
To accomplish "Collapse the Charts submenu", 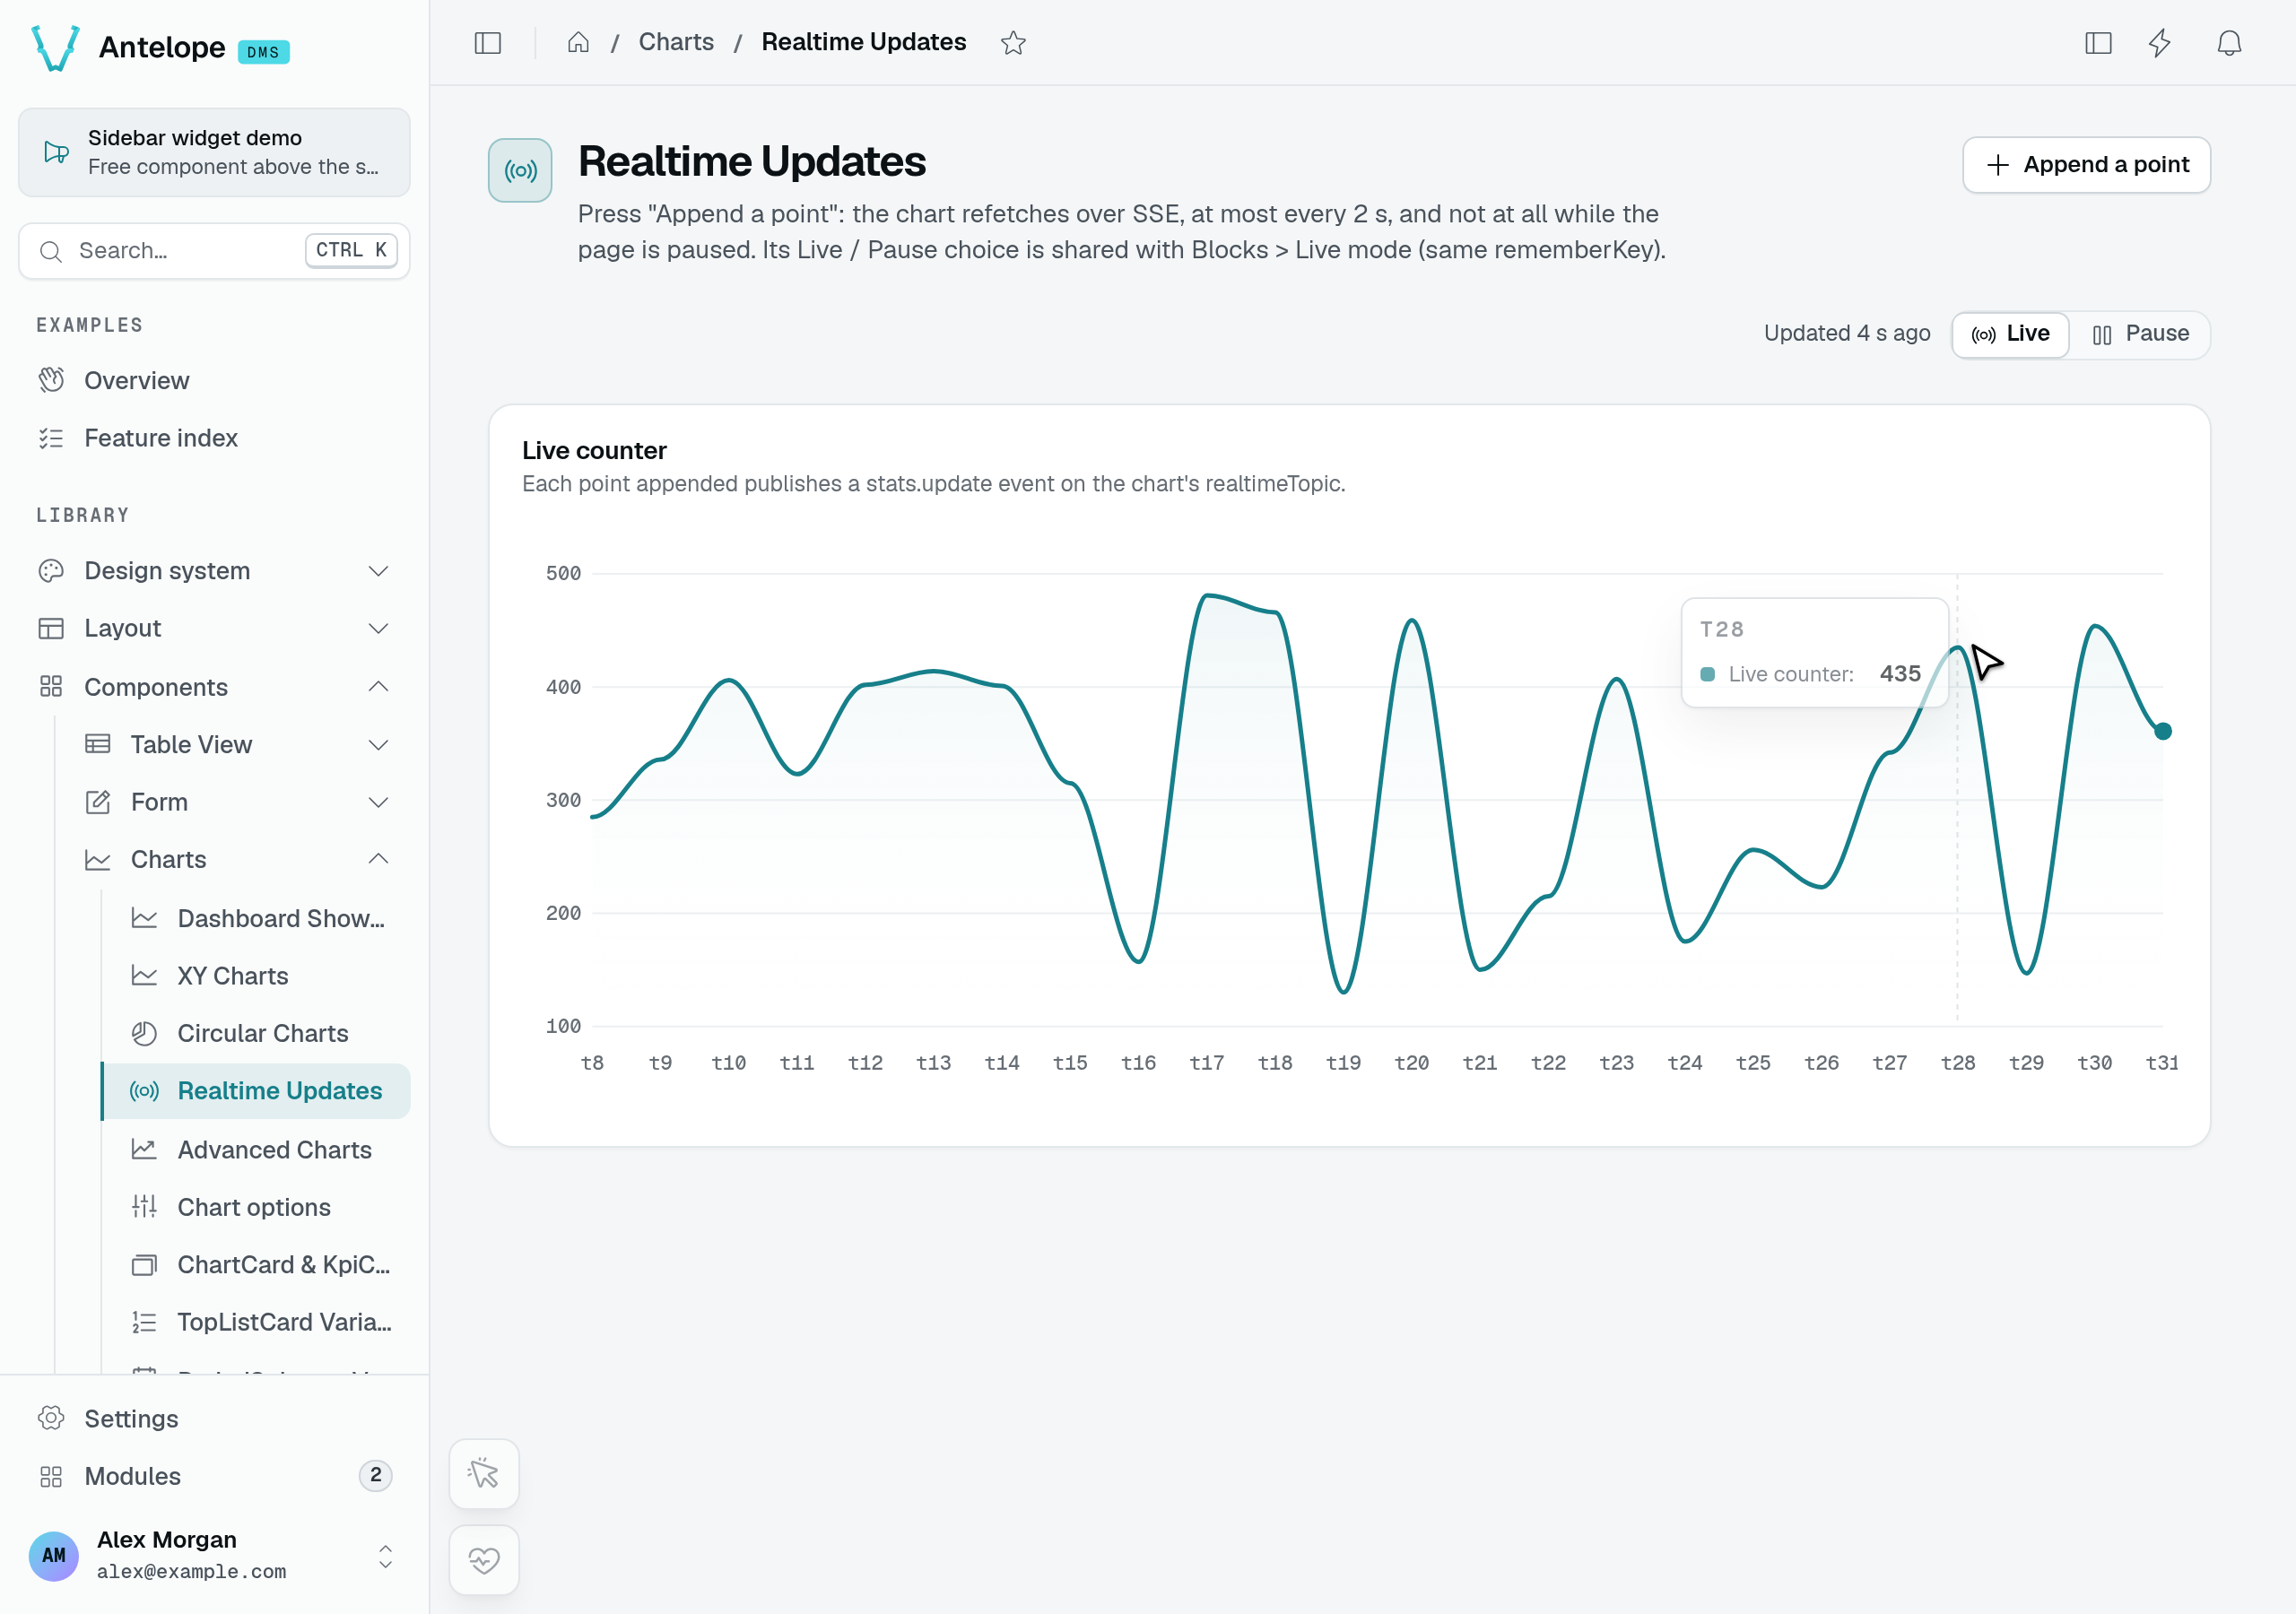I will [238, 859].
